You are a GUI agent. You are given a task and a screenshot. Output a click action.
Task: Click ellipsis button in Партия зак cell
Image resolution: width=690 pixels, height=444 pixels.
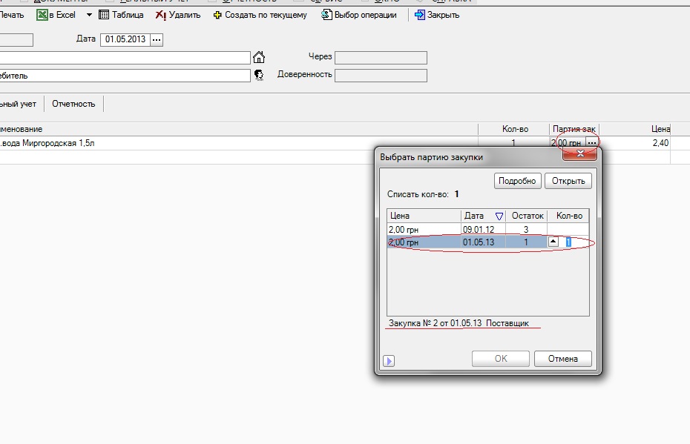[592, 143]
